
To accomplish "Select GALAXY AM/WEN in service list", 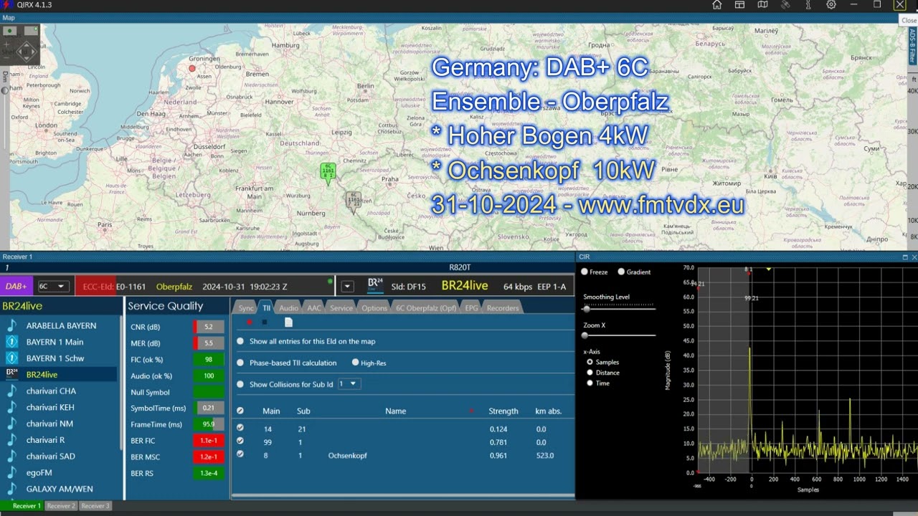I will (60, 489).
